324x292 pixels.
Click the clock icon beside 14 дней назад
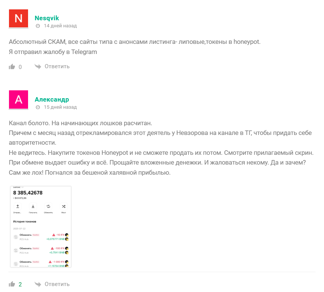38,26
